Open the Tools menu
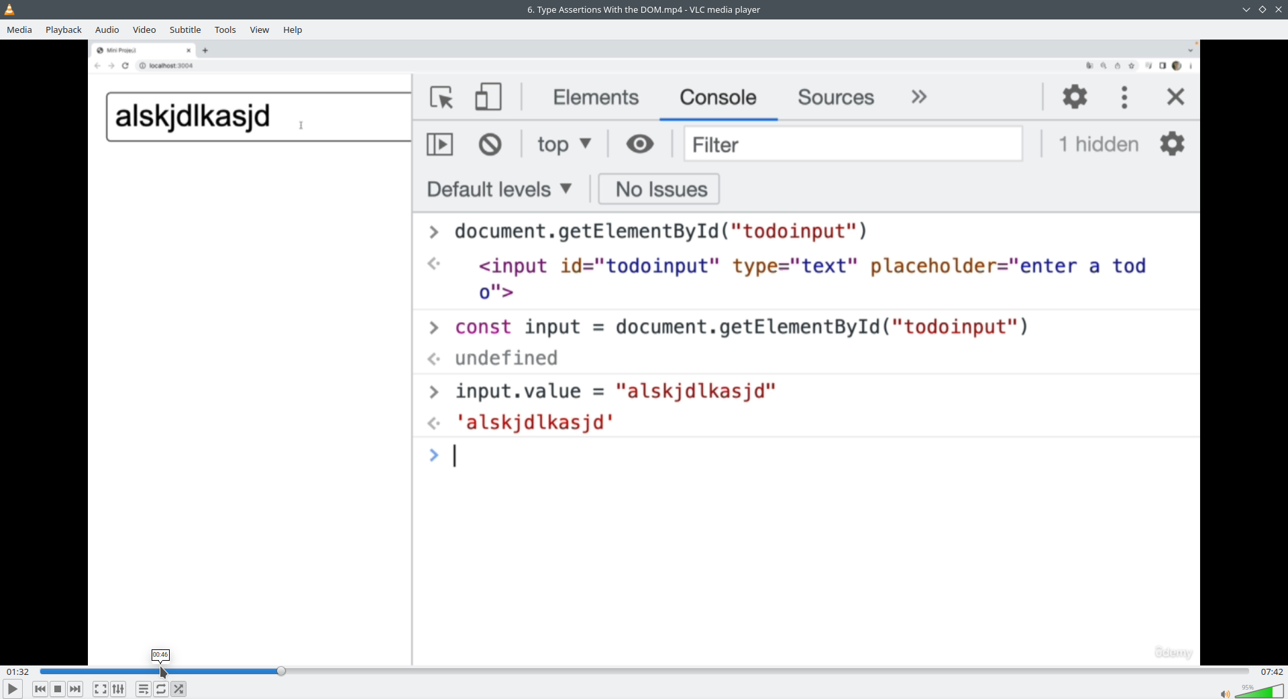 coord(225,30)
